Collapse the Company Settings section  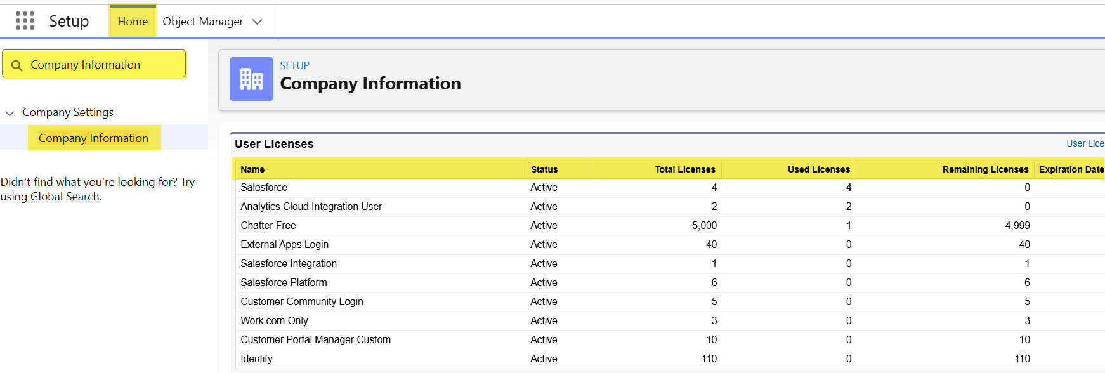tap(10, 113)
